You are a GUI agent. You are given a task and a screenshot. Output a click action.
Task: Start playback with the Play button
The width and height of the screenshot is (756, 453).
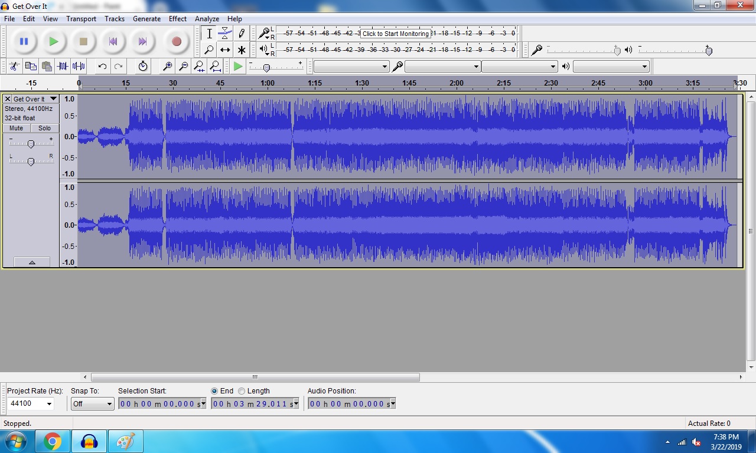click(x=54, y=42)
